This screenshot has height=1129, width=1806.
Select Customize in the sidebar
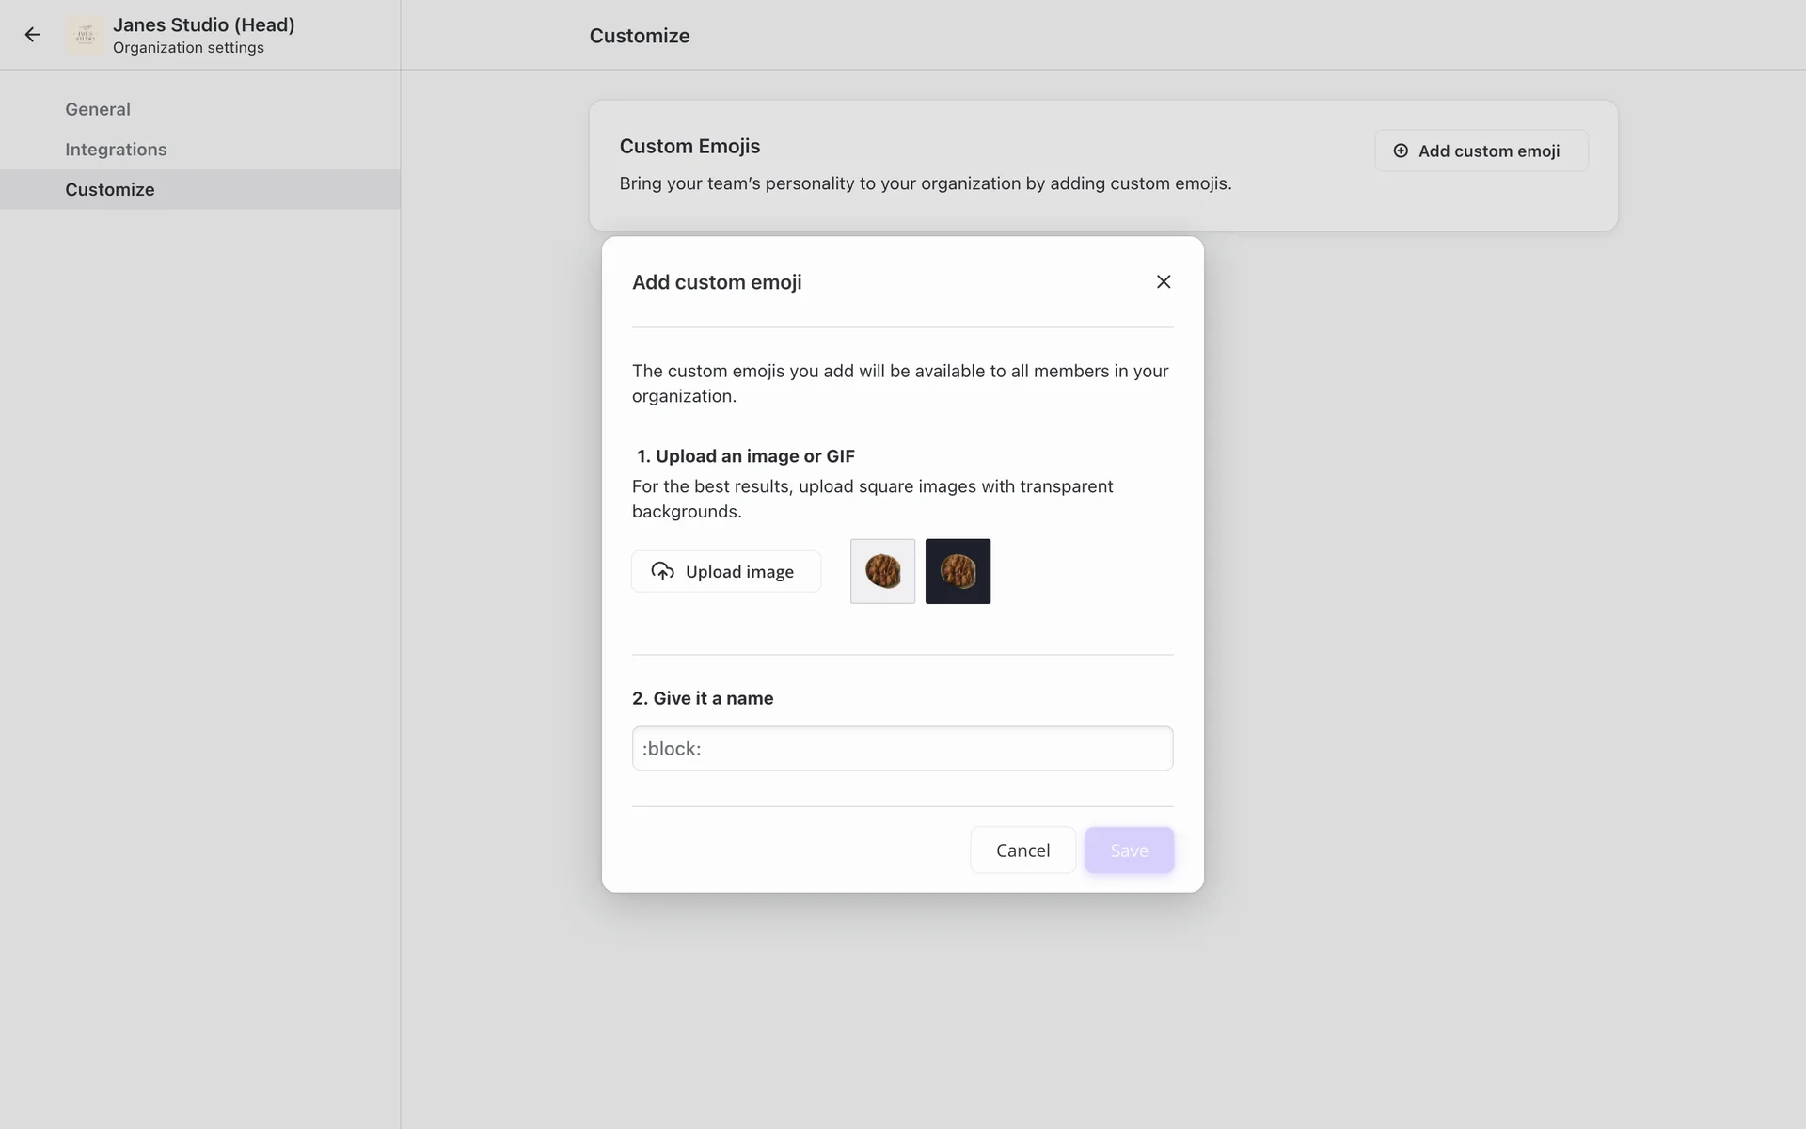point(110,189)
